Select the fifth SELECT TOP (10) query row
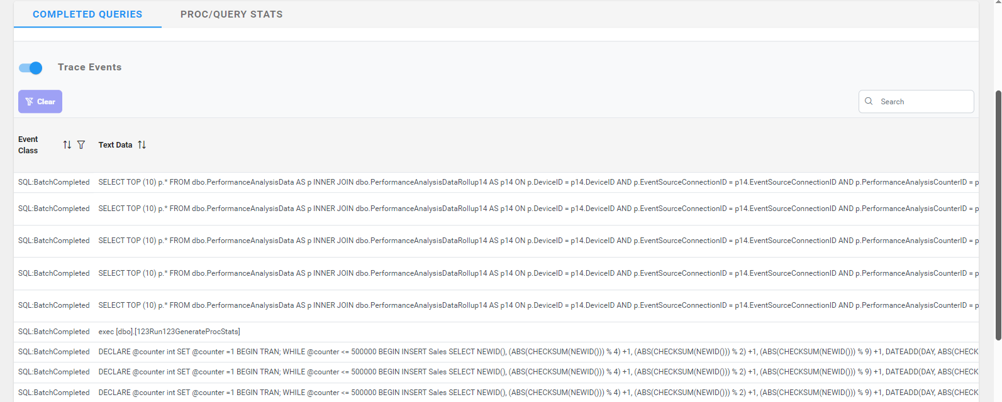 click(440, 305)
